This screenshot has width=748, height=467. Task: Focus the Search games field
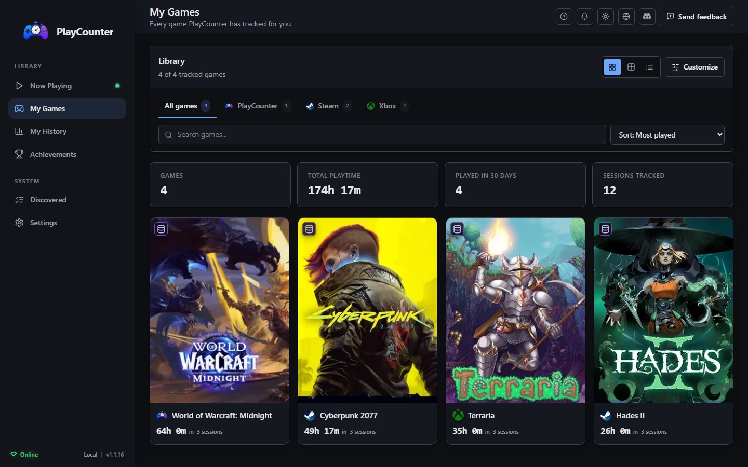382,134
